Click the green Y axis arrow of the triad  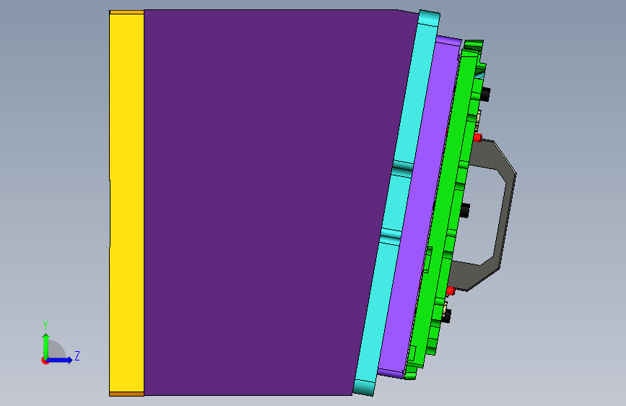click(x=46, y=345)
